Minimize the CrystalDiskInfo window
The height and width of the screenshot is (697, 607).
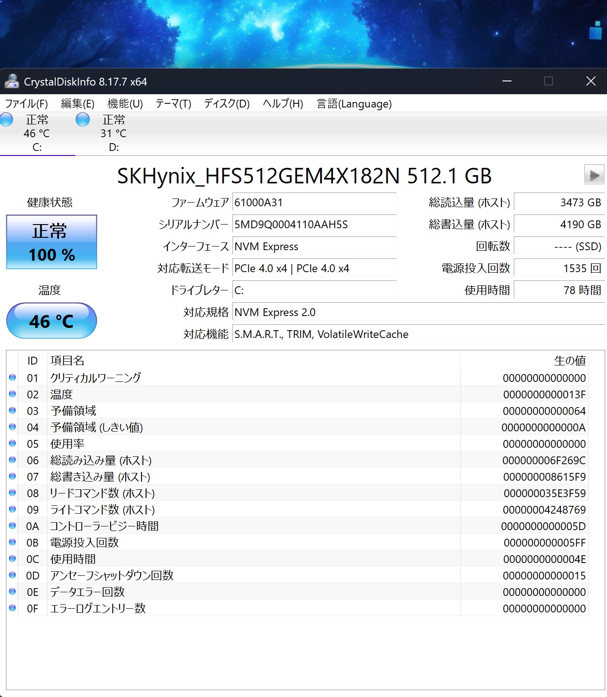(x=507, y=81)
